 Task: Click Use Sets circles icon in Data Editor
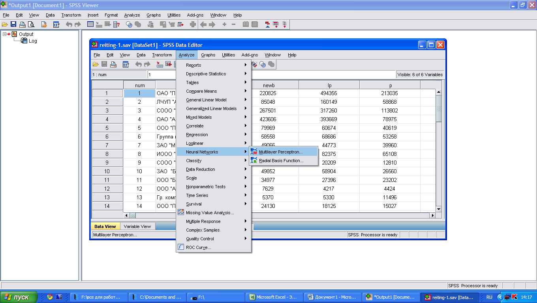[x=263, y=64]
